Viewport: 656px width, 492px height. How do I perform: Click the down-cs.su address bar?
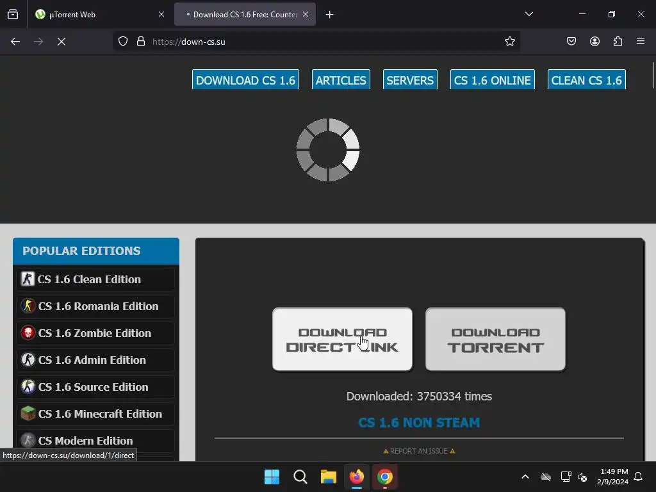tap(318, 42)
